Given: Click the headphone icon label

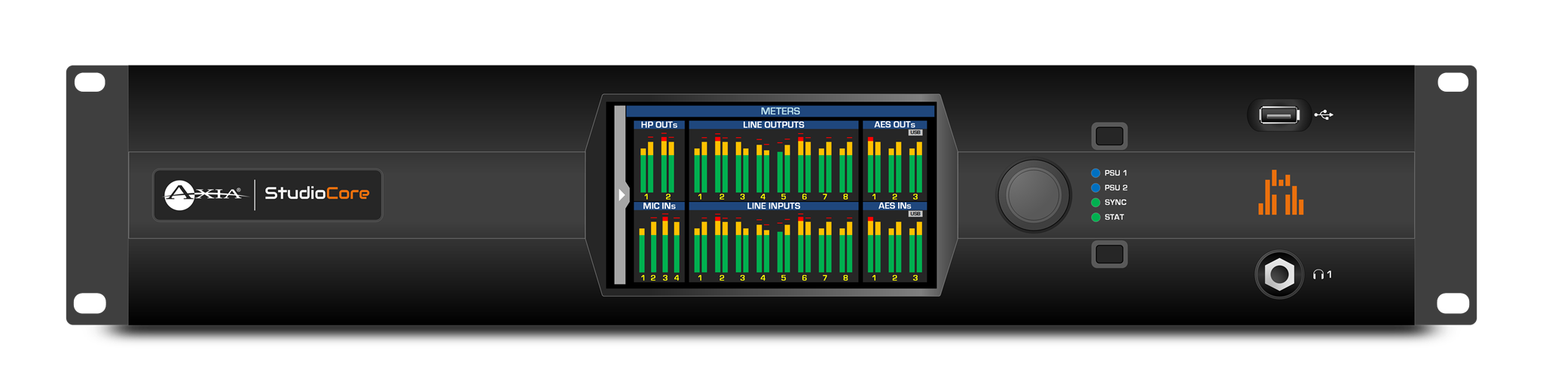Looking at the screenshot, I should (1321, 275).
